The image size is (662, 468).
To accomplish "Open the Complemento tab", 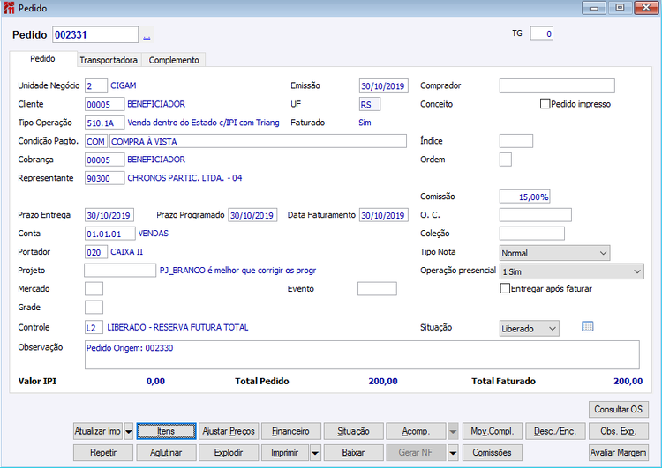I will [174, 60].
